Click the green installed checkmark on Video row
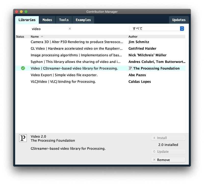204x184 pixels. point(23,68)
